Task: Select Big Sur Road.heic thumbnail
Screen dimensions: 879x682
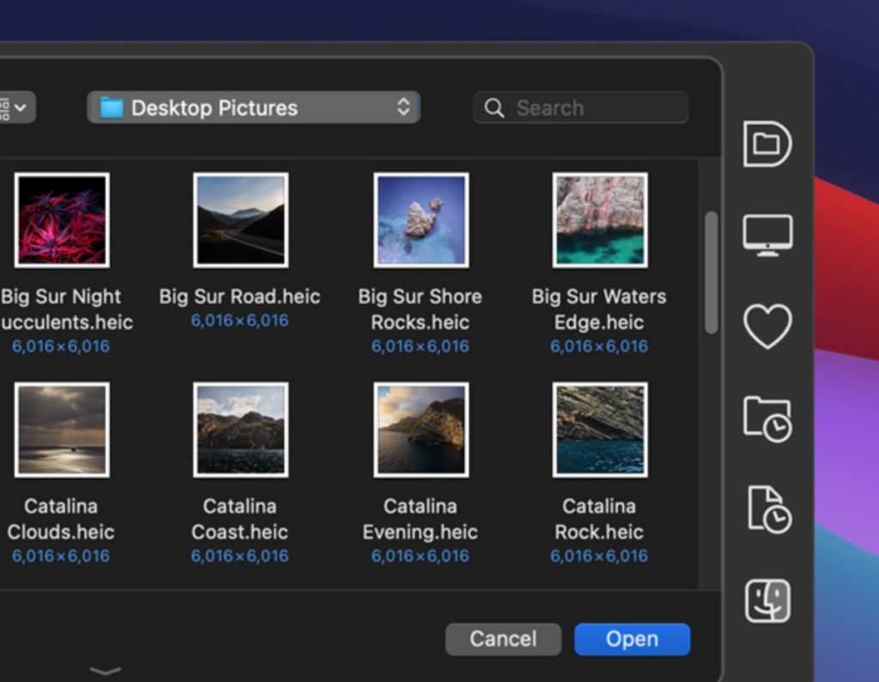Action: (x=240, y=220)
